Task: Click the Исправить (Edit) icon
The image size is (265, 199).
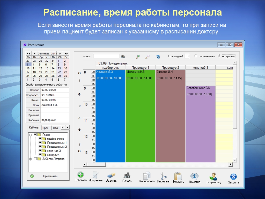Action: (95, 175)
